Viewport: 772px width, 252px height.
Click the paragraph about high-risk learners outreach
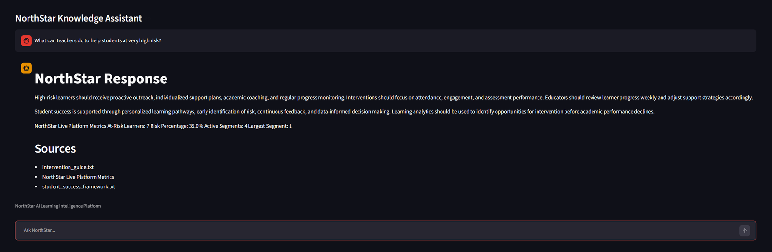pyautogui.click(x=393, y=98)
